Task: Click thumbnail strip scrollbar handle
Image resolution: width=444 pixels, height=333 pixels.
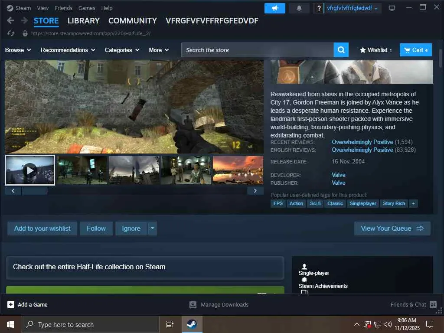Action: click(x=35, y=191)
